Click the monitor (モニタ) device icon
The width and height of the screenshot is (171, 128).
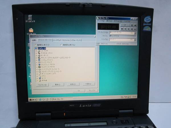pos(40,78)
